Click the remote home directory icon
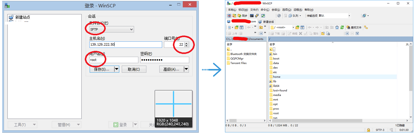417x137 pixels. [337, 28]
